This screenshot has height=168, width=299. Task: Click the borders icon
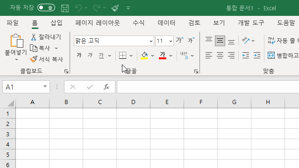click(122, 56)
